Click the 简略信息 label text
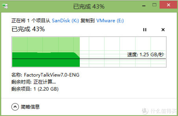 30,107
